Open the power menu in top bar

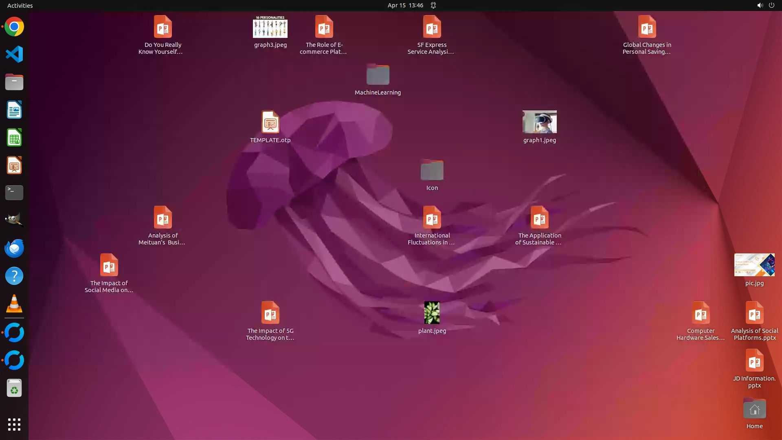pos(771,5)
